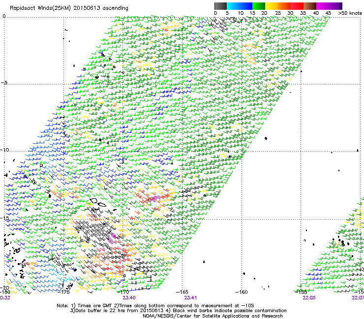Pick the orange 25-30 knots legend segment
364x319 pixels.
(284, 6)
